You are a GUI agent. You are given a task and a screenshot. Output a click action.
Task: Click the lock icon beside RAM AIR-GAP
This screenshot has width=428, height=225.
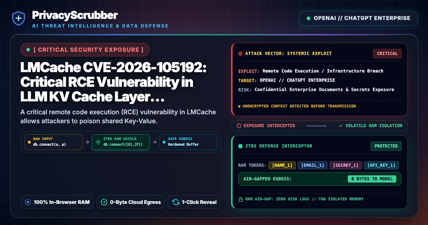(240, 199)
